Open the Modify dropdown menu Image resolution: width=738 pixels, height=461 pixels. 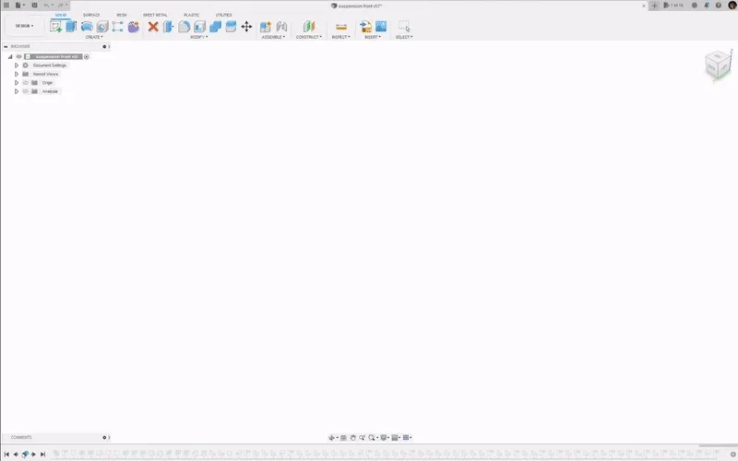198,37
